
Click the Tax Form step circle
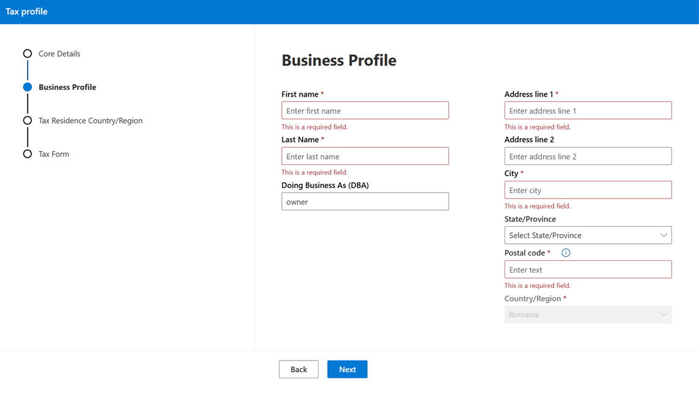[x=28, y=154]
